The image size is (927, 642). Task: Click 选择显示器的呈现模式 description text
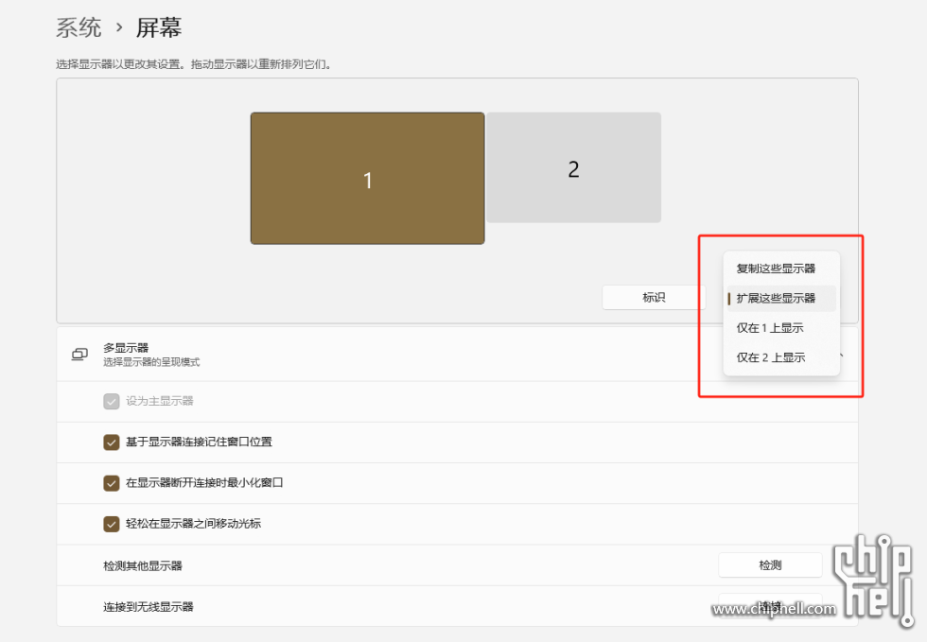[151, 362]
